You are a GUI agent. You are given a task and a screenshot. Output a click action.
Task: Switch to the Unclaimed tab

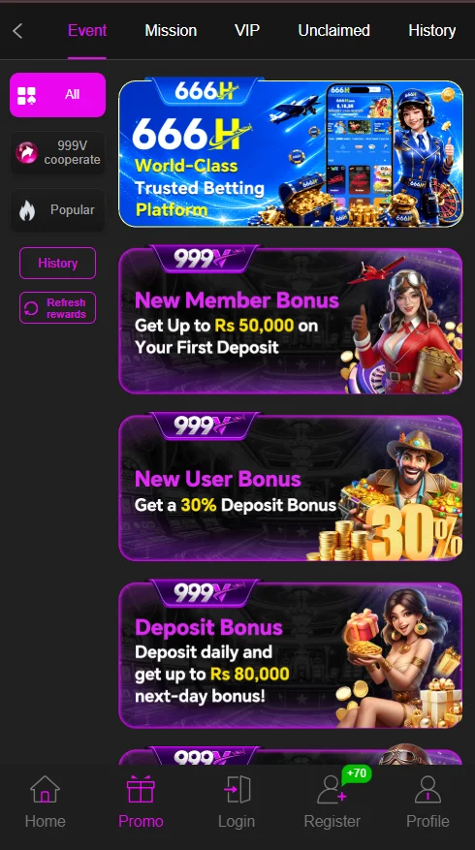(334, 30)
